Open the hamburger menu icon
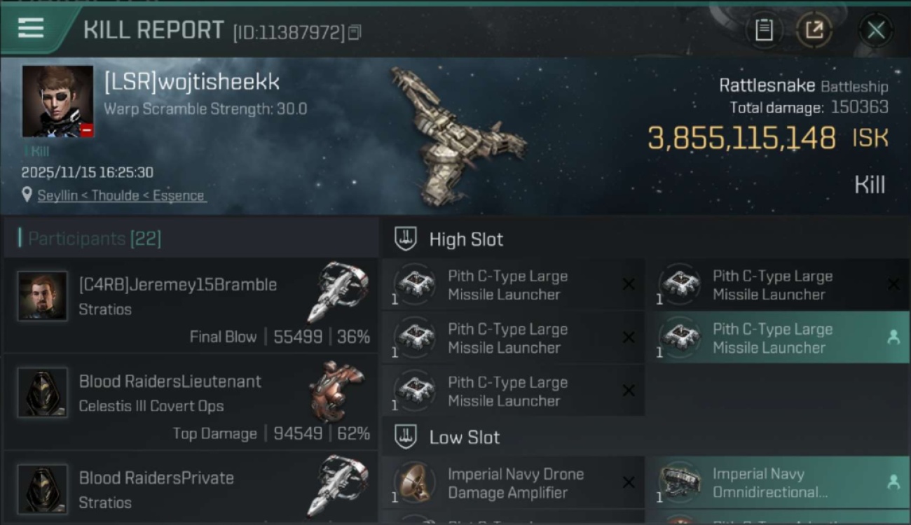Screen dimensions: 911x525 click(x=31, y=29)
